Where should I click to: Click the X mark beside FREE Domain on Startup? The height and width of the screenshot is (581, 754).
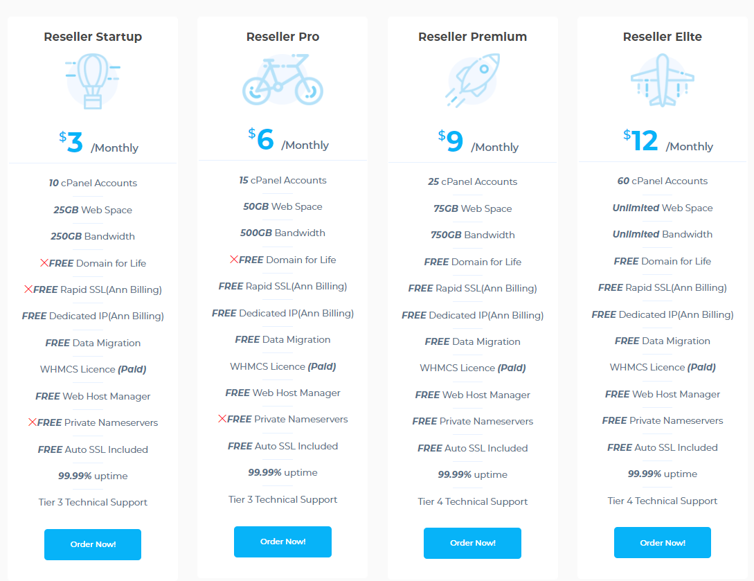[45, 262]
